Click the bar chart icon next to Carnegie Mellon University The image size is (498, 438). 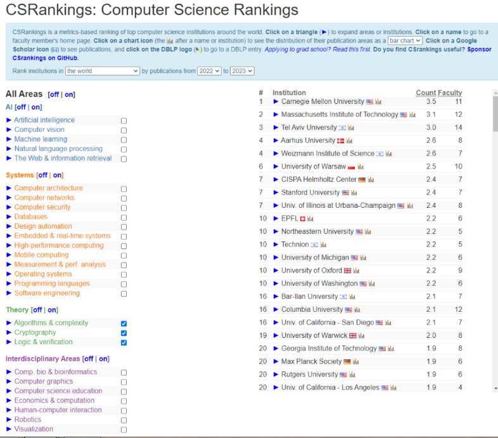click(378, 102)
